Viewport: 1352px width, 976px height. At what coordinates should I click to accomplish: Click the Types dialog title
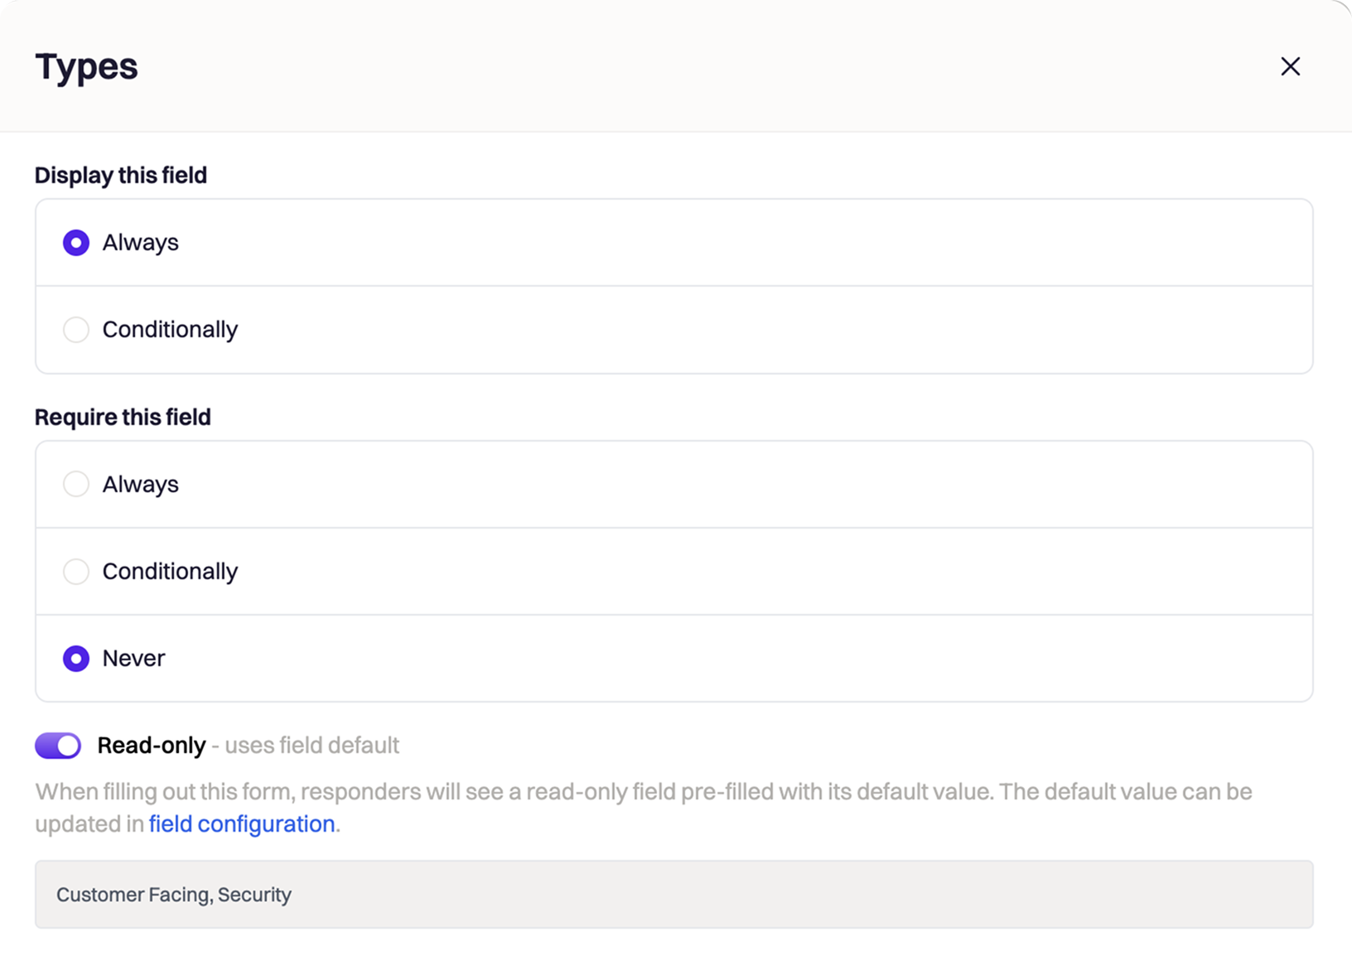pyautogui.click(x=86, y=66)
